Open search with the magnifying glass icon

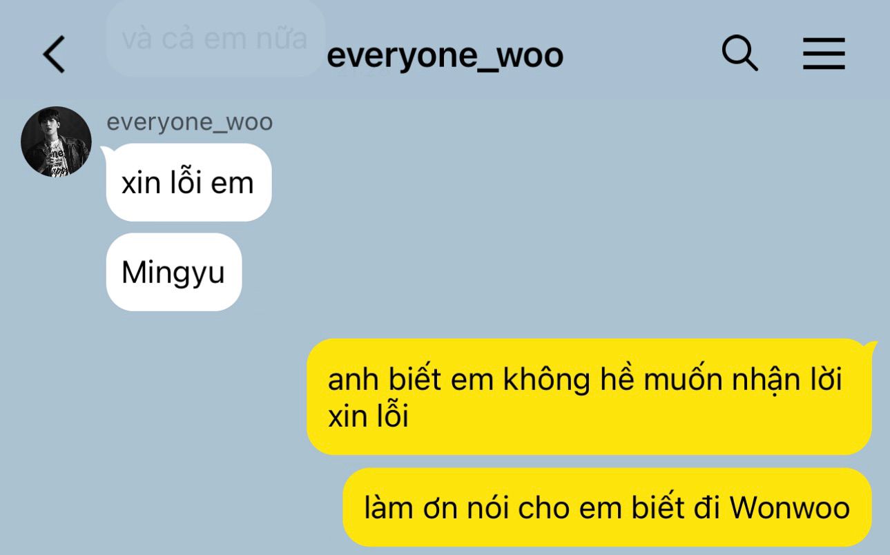[739, 53]
